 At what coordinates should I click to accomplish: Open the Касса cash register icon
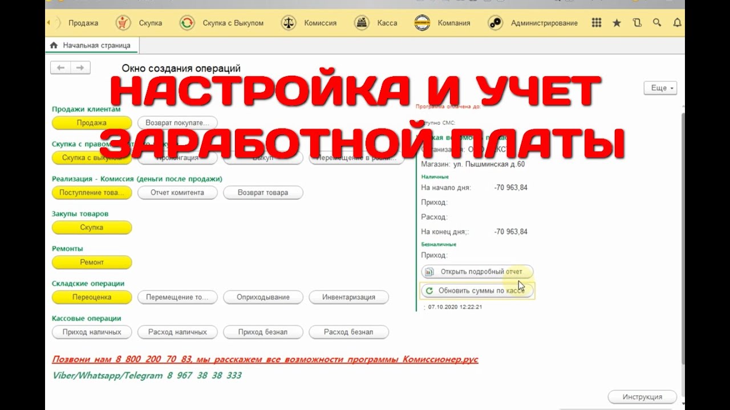point(362,23)
